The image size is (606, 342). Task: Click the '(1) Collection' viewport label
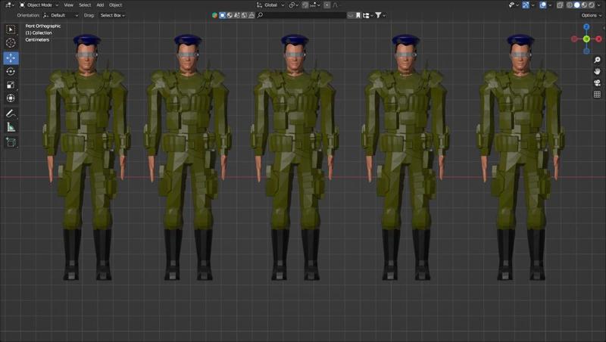[x=39, y=33]
